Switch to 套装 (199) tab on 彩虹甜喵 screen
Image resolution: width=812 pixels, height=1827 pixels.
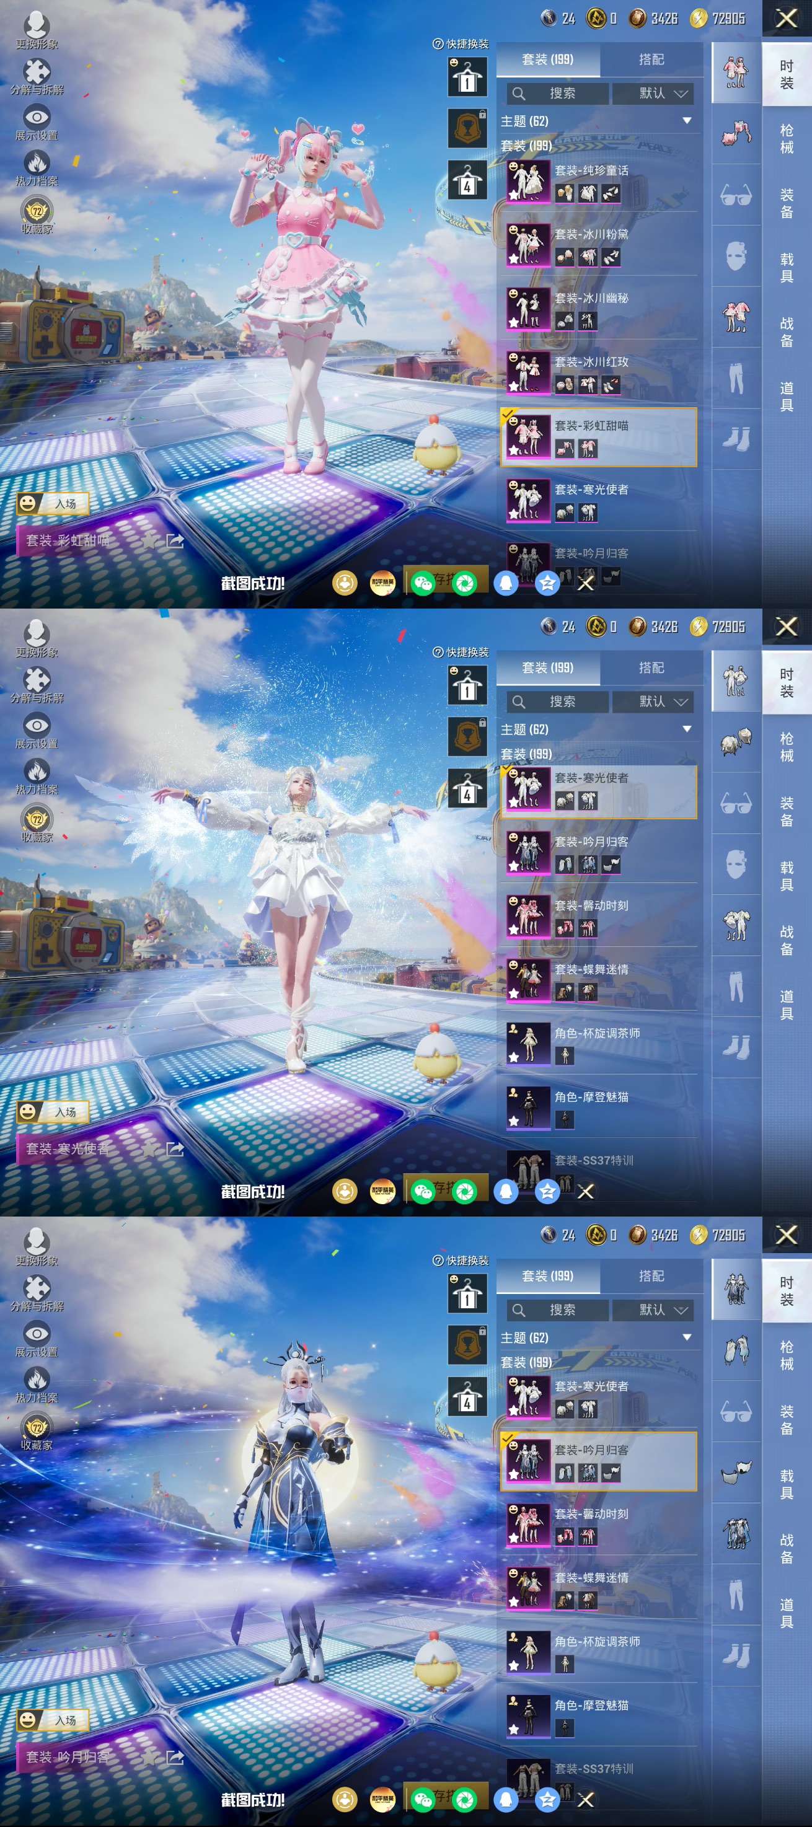click(547, 59)
